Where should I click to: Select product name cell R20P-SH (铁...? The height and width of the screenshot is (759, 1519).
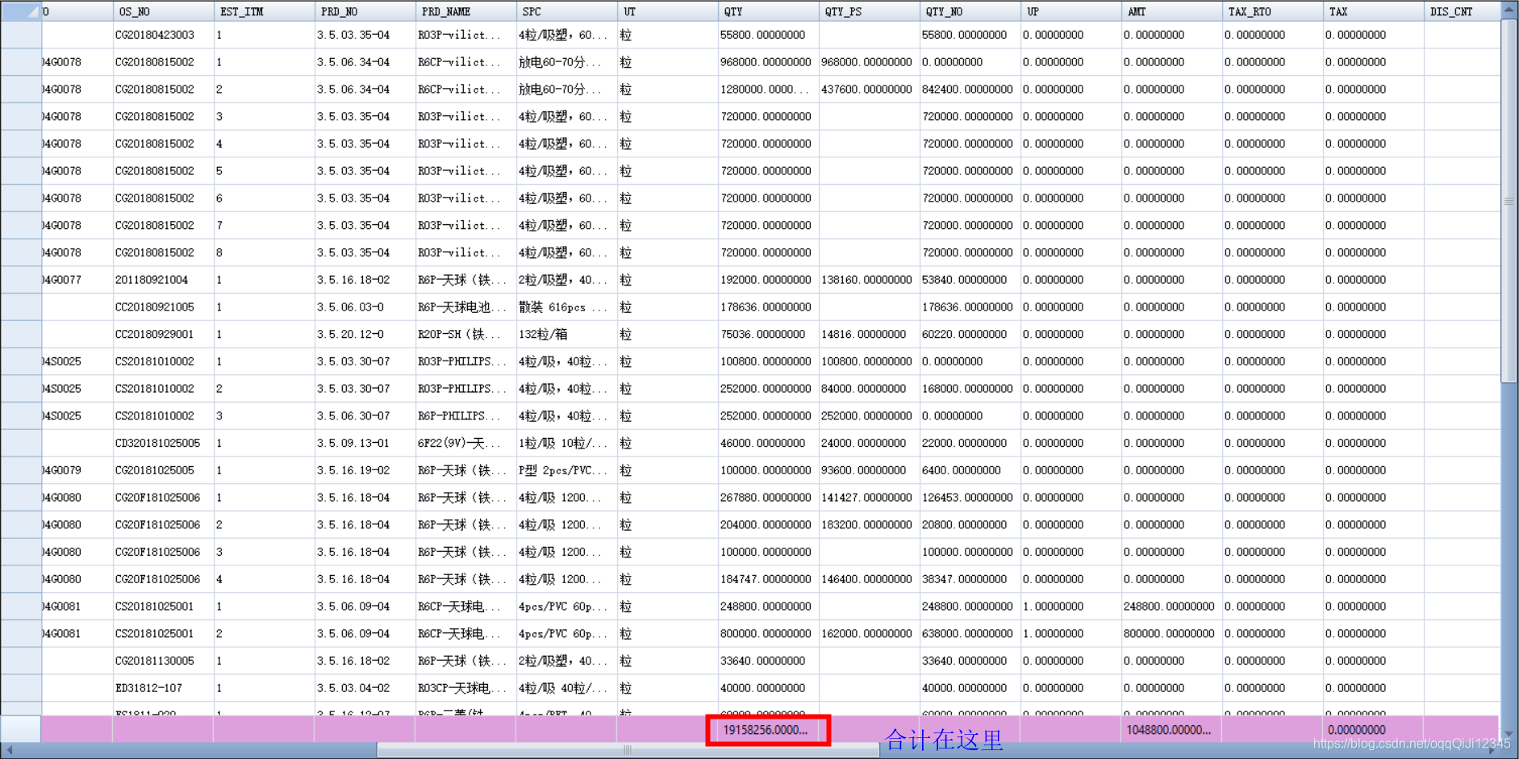(x=465, y=334)
